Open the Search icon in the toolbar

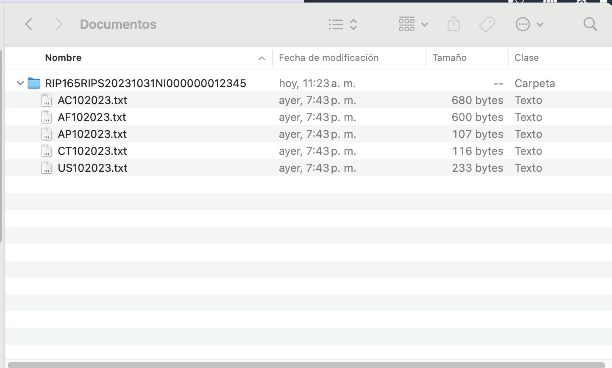[x=590, y=24]
